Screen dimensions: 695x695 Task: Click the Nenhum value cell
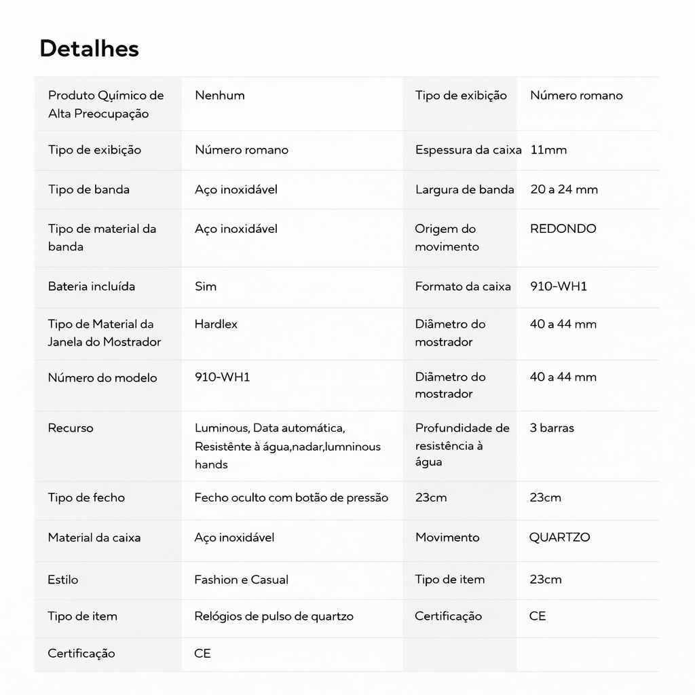tap(220, 96)
